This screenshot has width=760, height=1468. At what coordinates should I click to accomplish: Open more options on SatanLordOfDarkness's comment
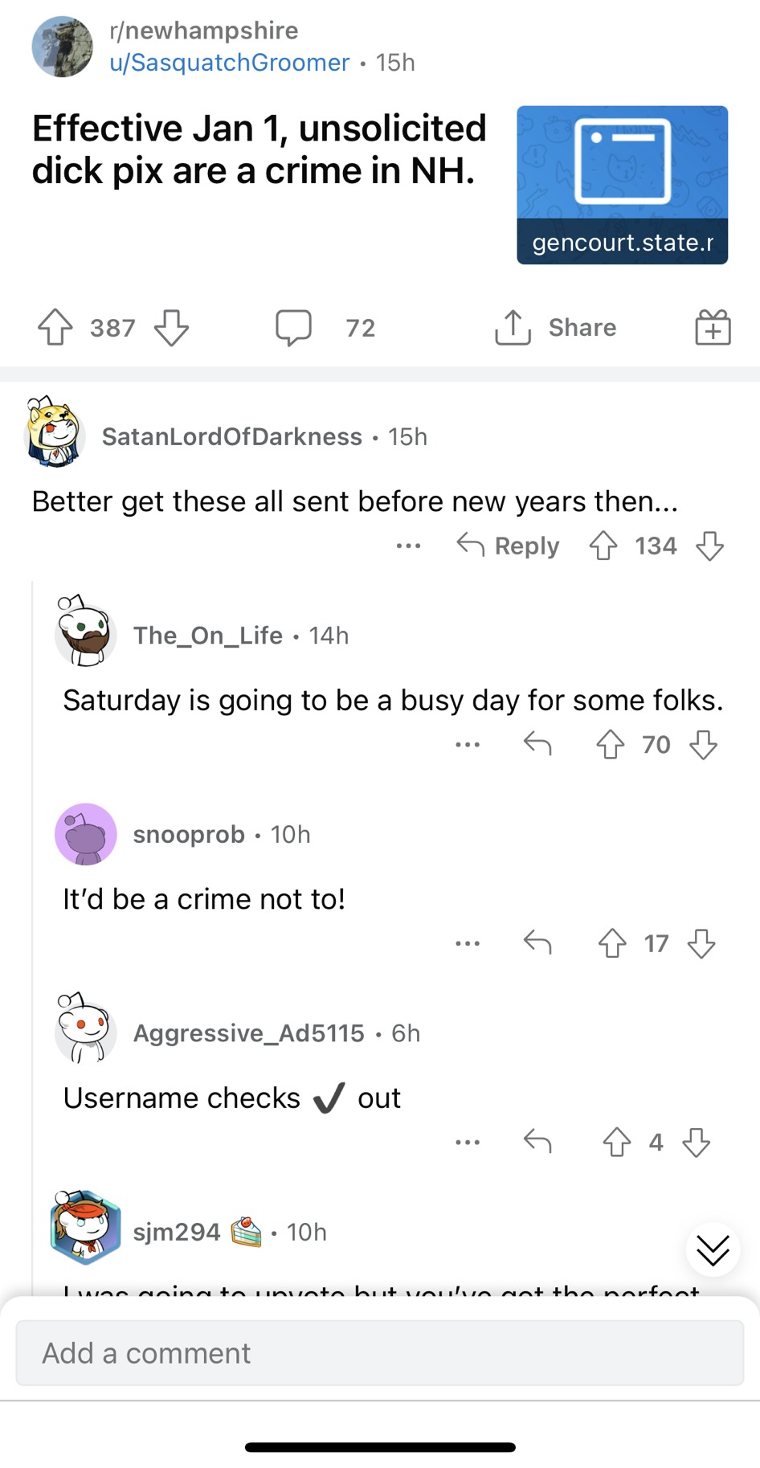(408, 546)
